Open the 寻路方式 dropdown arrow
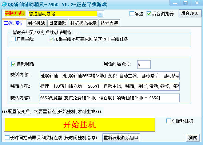 point(100,14)
